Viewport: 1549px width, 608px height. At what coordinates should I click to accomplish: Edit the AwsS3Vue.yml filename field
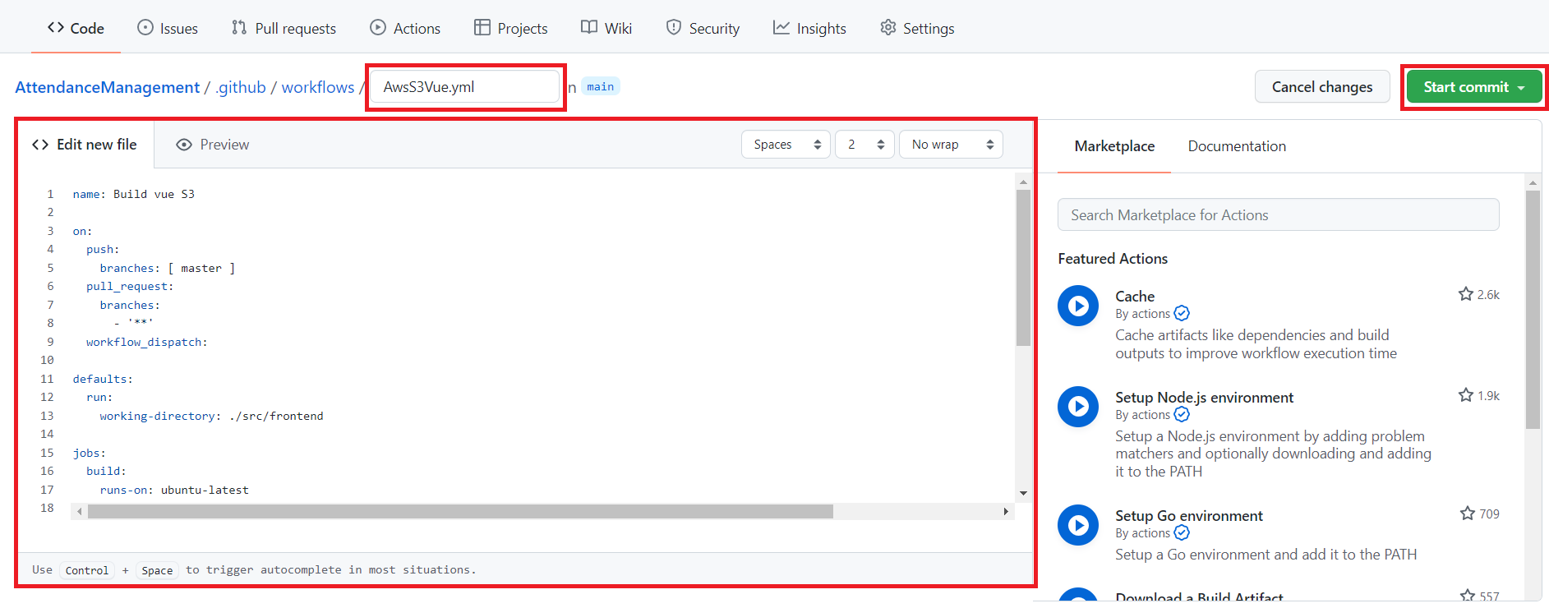pyautogui.click(x=465, y=87)
